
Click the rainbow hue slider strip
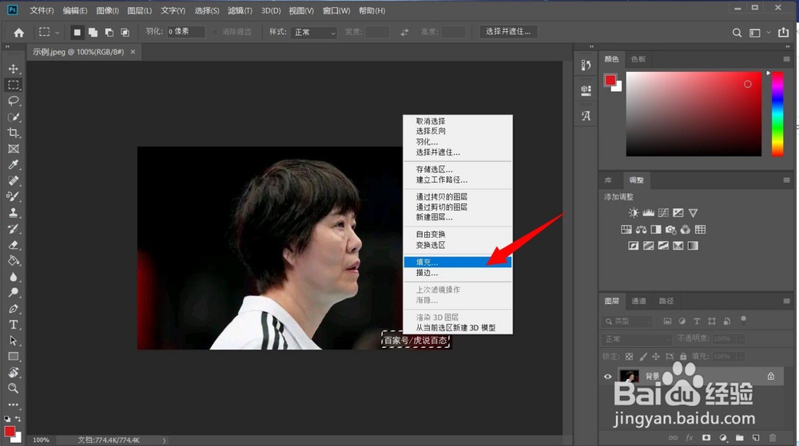tap(777, 114)
